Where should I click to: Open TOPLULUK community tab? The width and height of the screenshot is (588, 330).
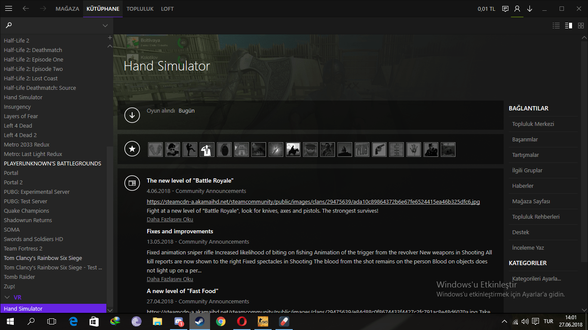[x=140, y=9]
